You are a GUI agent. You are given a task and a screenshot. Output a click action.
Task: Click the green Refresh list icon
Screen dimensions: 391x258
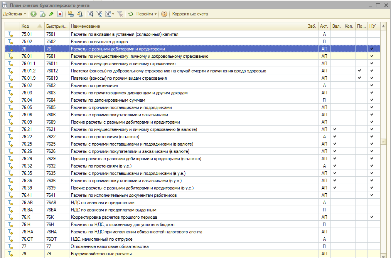point(131,14)
